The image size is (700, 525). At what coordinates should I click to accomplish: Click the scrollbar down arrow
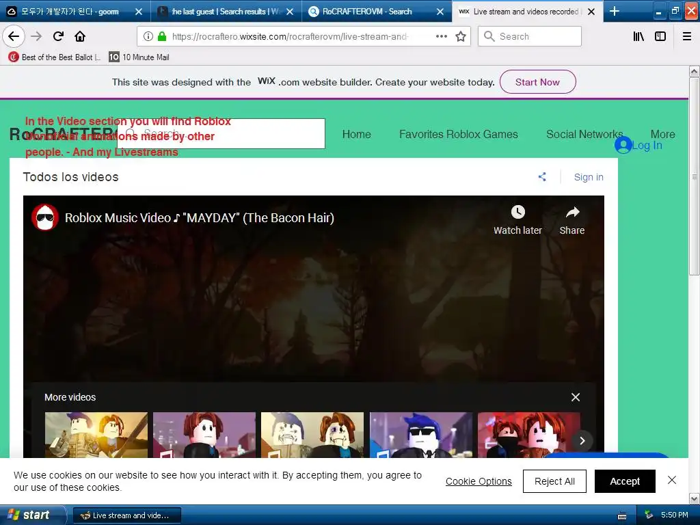tap(695, 498)
